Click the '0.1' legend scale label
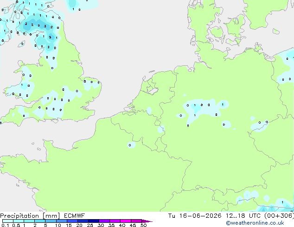Viewport: 294px width, 227px height. point(5,225)
